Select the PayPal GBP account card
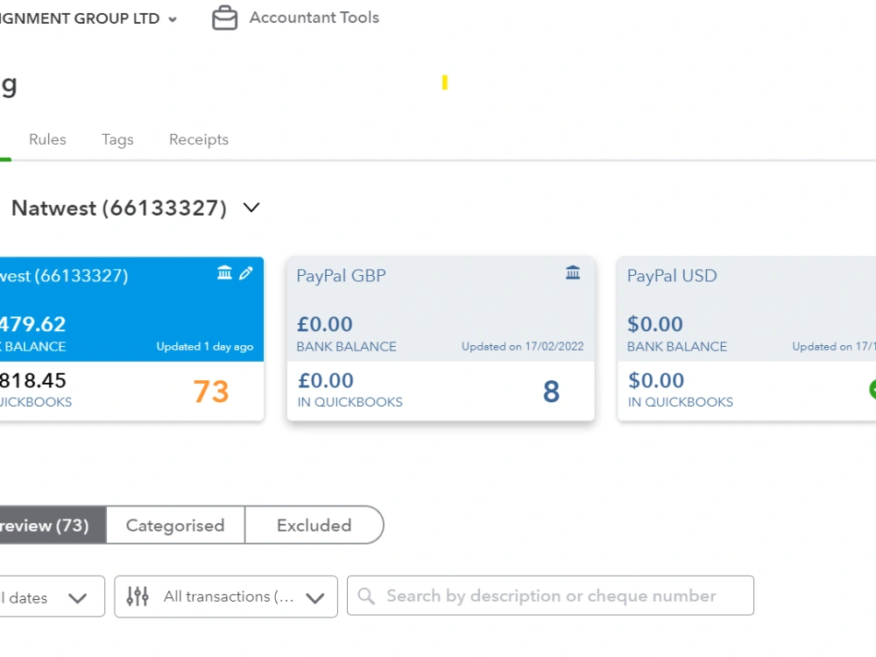Image resolution: width=876 pixels, height=657 pixels. tap(440, 337)
